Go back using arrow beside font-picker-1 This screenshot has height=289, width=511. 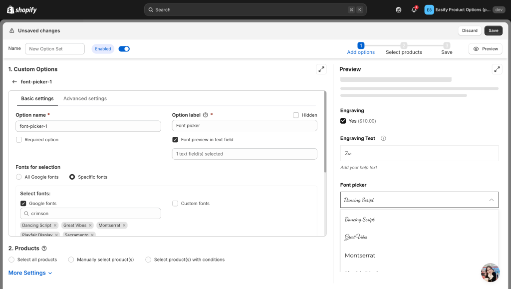[14, 82]
